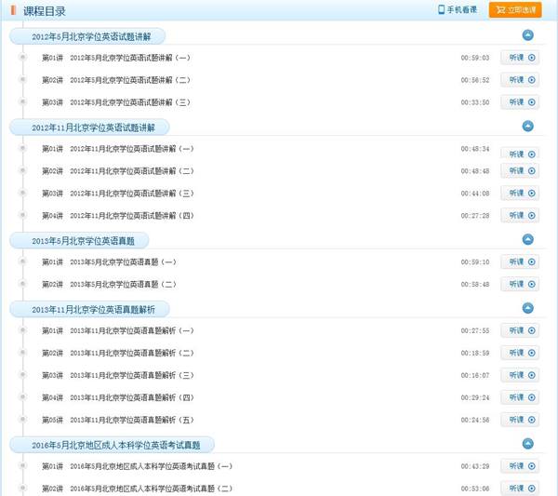The width and height of the screenshot is (558, 496).
Task: Start 听课 for 2012年11月北京学位英语试题讲解（四）
Action: 519,216
